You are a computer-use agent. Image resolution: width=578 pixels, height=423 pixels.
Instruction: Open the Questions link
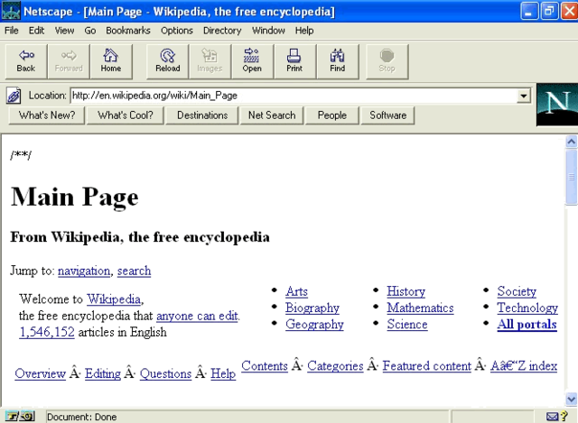[x=166, y=373]
